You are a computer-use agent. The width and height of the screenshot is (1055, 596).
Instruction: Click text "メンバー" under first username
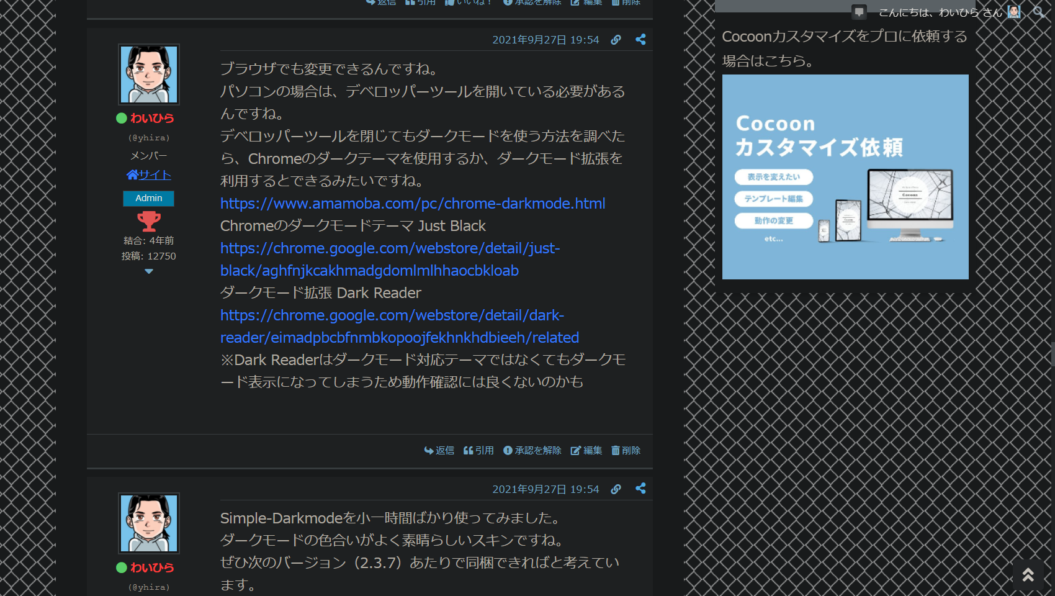pos(149,156)
